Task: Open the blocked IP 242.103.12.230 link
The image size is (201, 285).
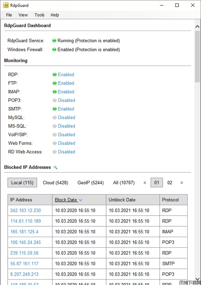Action: [x=25, y=211]
